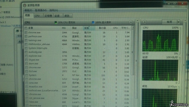Click the arrow button to hide graphs pane
Image resolution: width=189 pixels, height=107 pixels.
145,22
